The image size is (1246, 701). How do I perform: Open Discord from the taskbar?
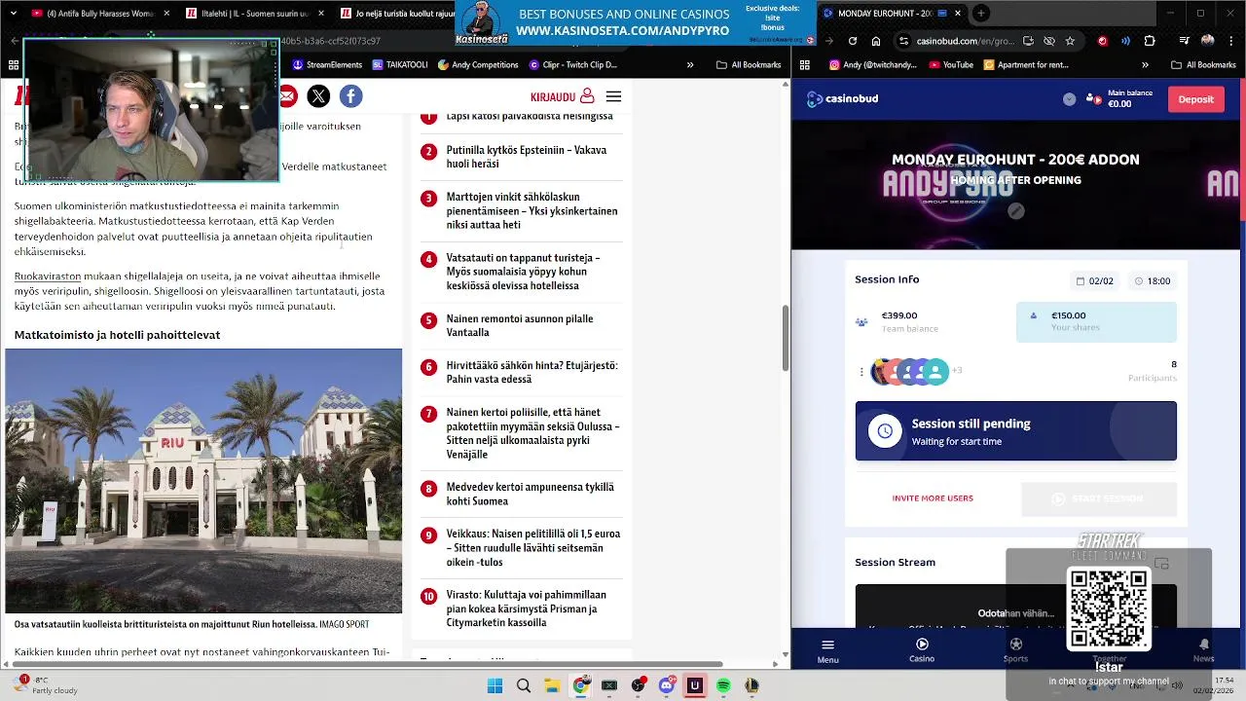pyautogui.click(x=666, y=685)
